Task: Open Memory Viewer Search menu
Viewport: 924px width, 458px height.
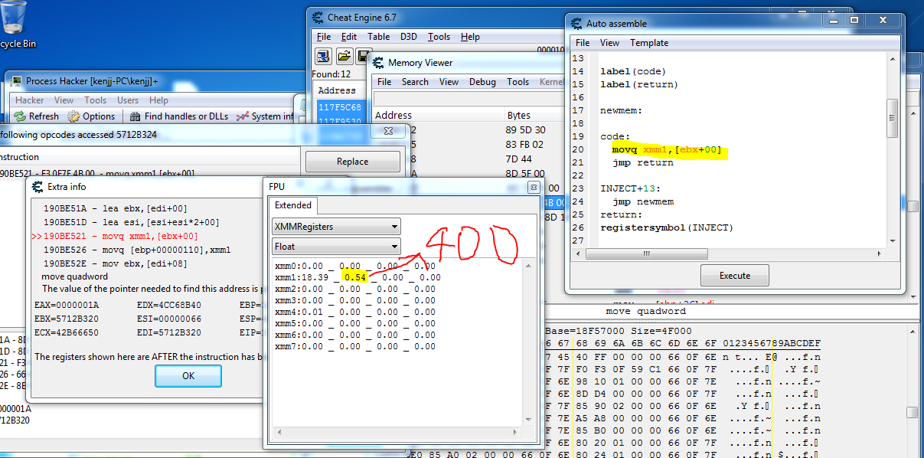Action: coord(415,82)
